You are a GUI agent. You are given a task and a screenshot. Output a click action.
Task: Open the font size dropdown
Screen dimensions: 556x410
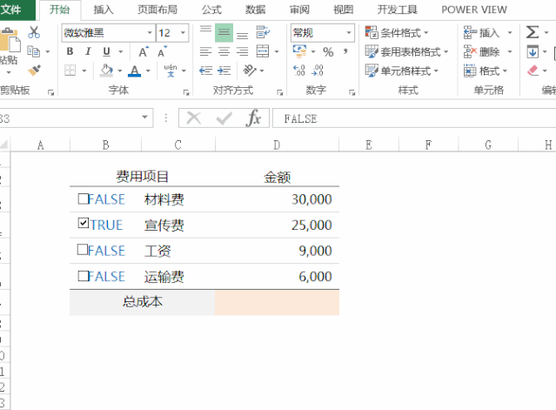click(184, 33)
